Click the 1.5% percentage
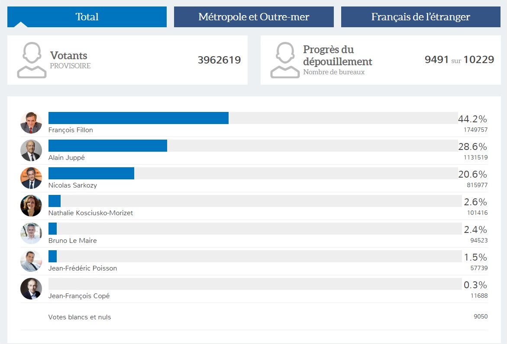This screenshot has width=507, height=344. coord(475,258)
